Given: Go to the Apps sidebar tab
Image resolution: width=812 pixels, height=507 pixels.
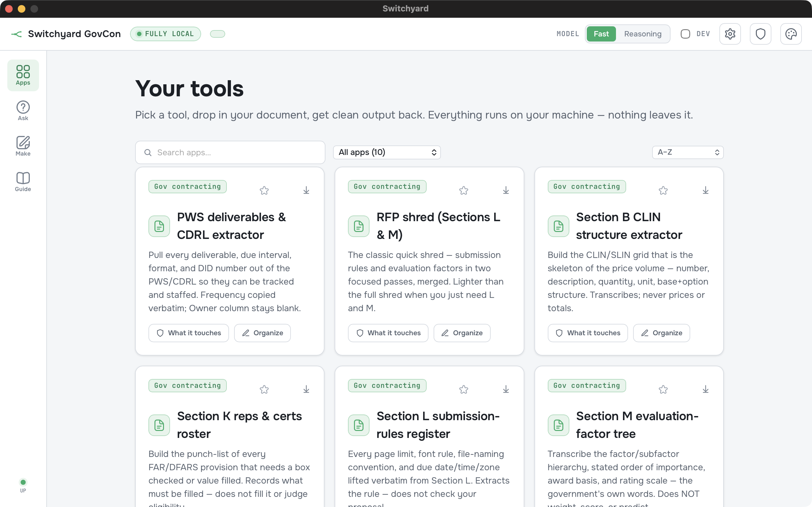Looking at the screenshot, I should [23, 75].
